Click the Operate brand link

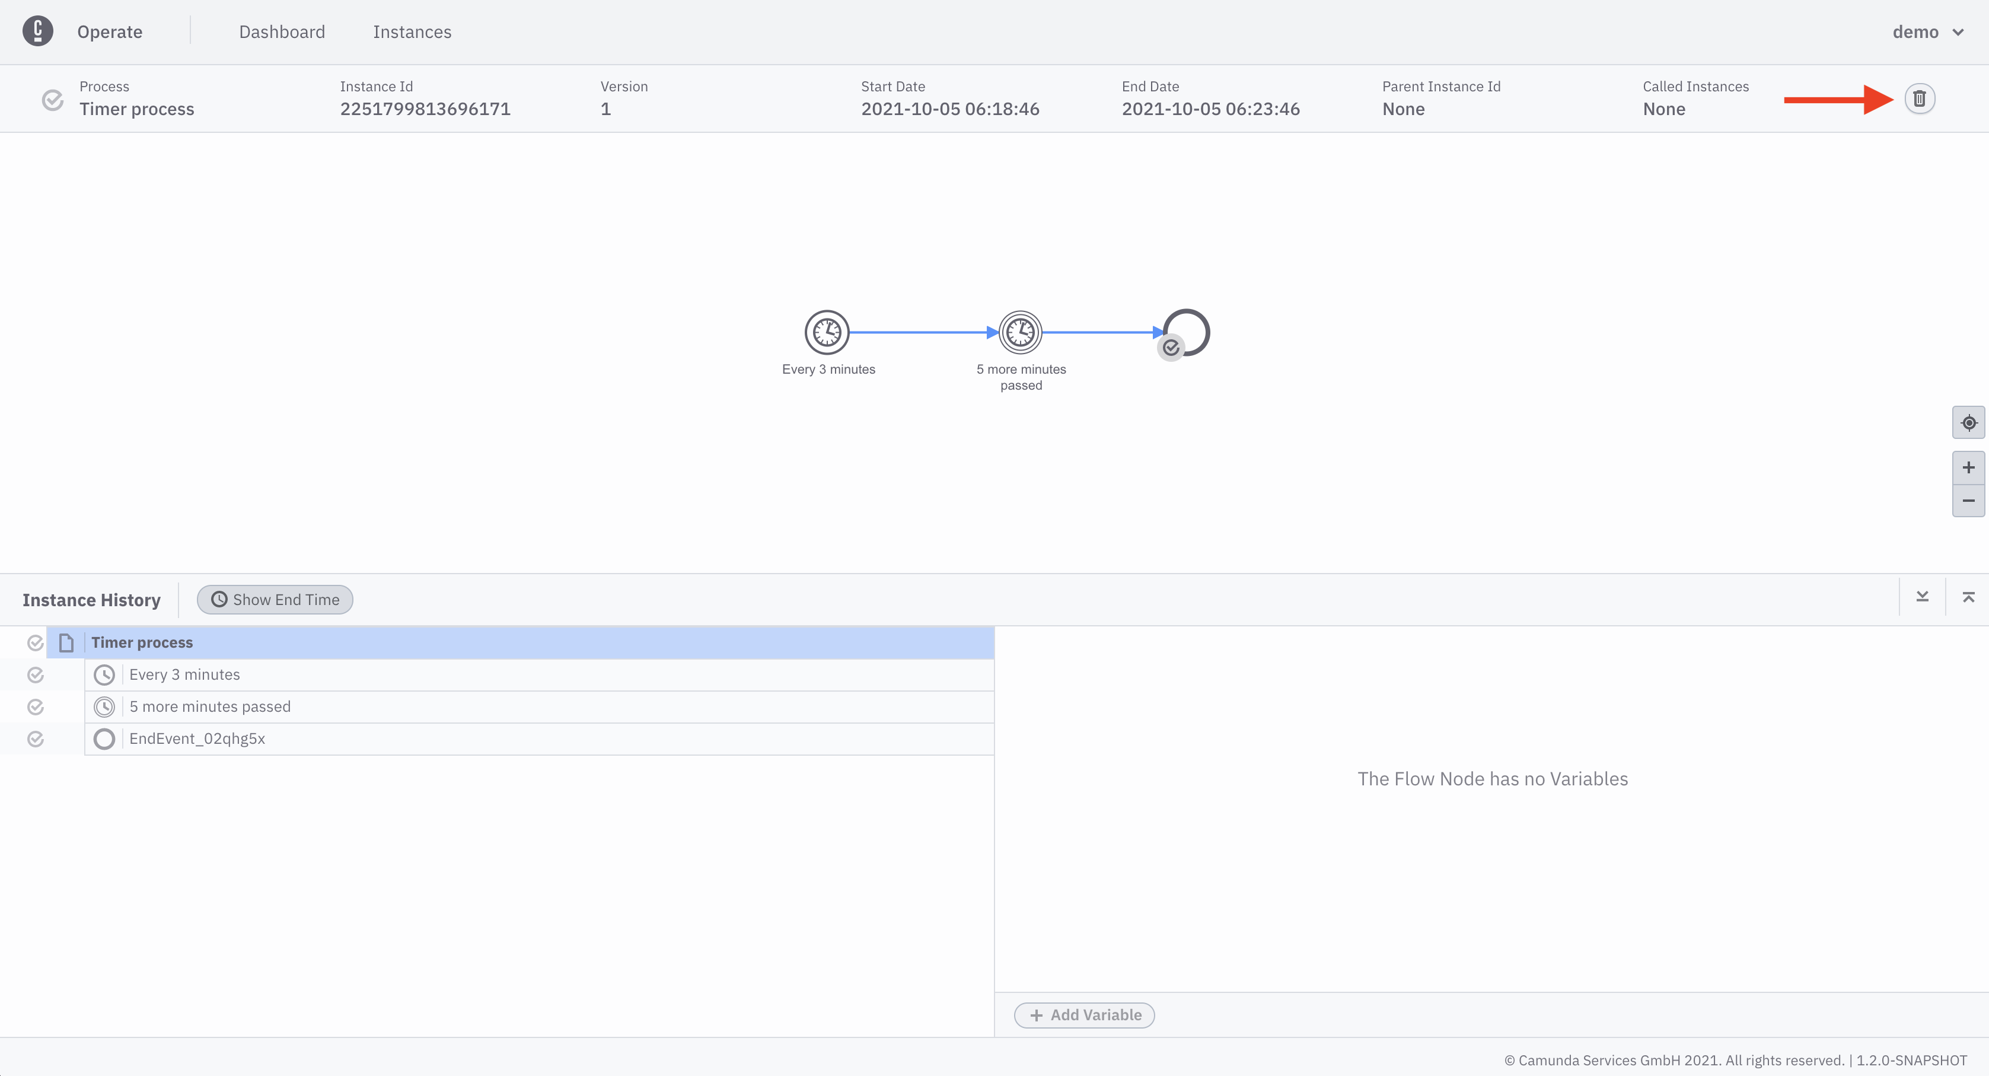pos(109,31)
